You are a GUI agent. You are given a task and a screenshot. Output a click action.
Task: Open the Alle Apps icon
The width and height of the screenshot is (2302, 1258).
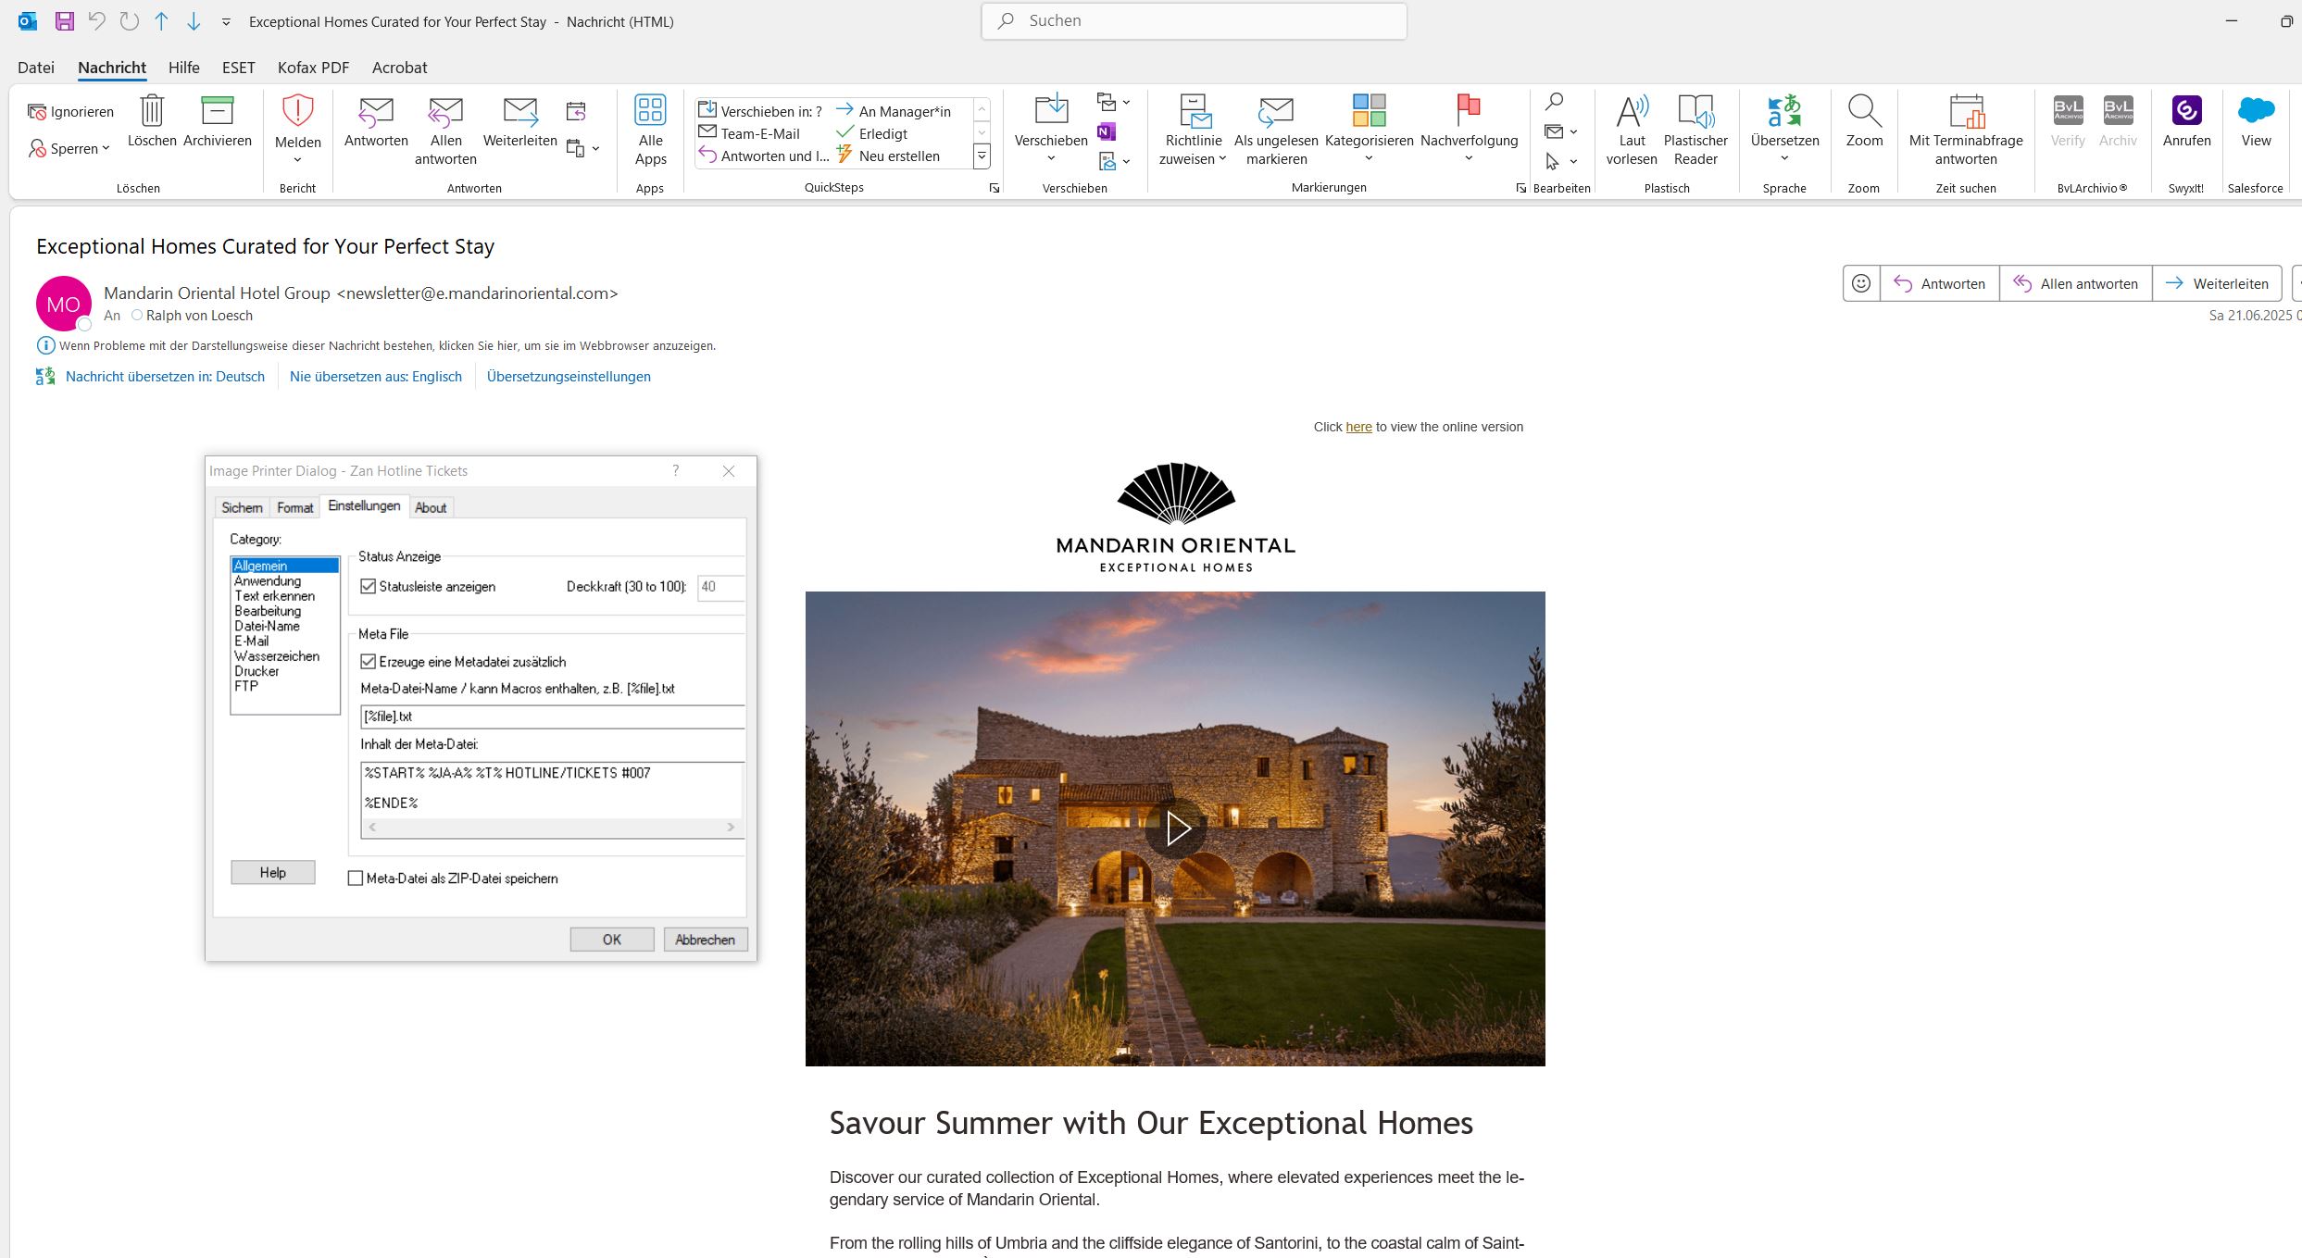(650, 111)
